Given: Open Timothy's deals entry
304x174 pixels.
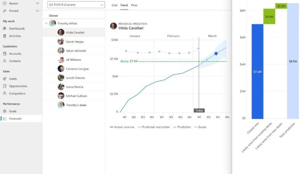Looking at the screenshot, I should click(x=77, y=105).
